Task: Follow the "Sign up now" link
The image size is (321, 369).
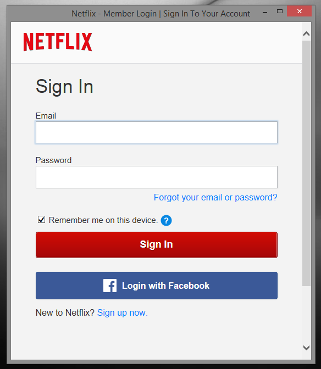Action: point(122,313)
